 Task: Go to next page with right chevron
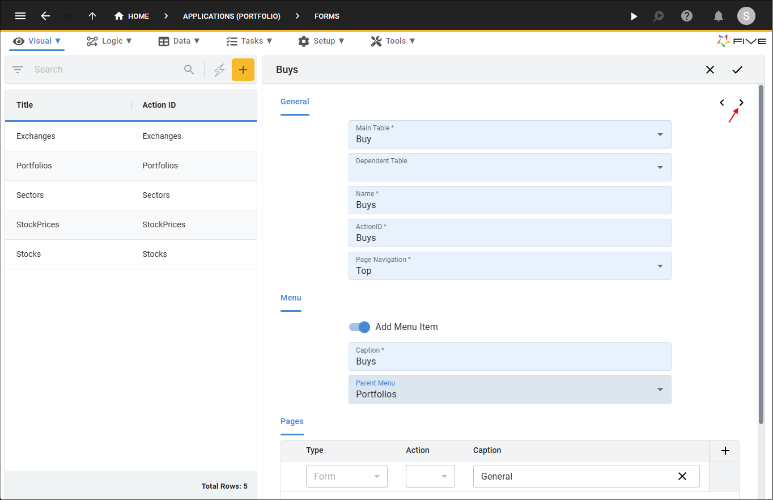click(x=741, y=103)
